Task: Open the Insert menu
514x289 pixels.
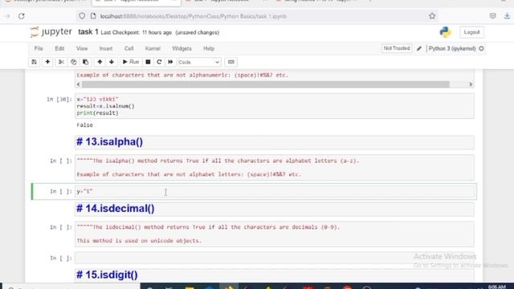Action: pyautogui.click(x=106, y=48)
